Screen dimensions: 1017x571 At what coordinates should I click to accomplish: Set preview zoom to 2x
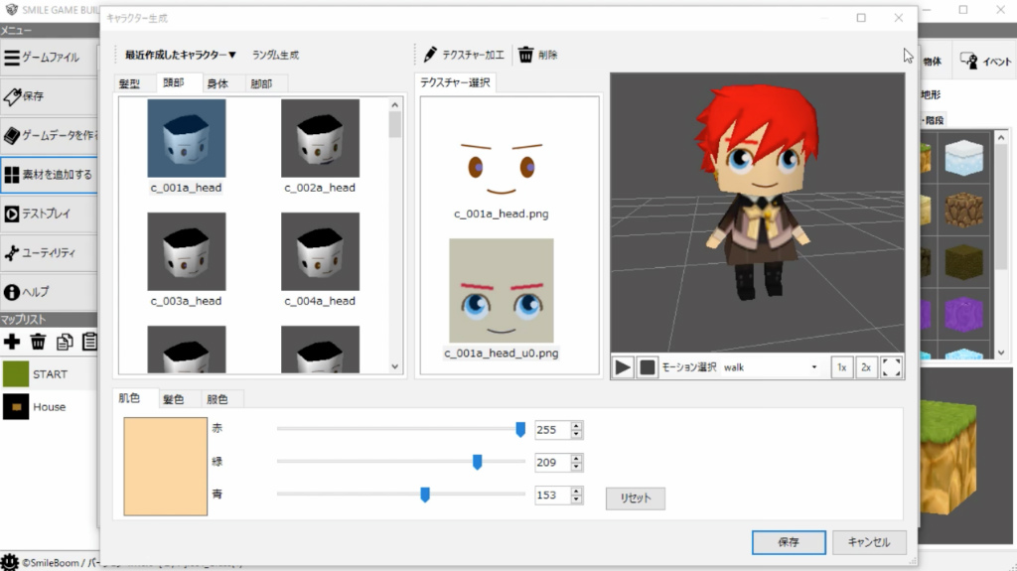pyautogui.click(x=866, y=367)
